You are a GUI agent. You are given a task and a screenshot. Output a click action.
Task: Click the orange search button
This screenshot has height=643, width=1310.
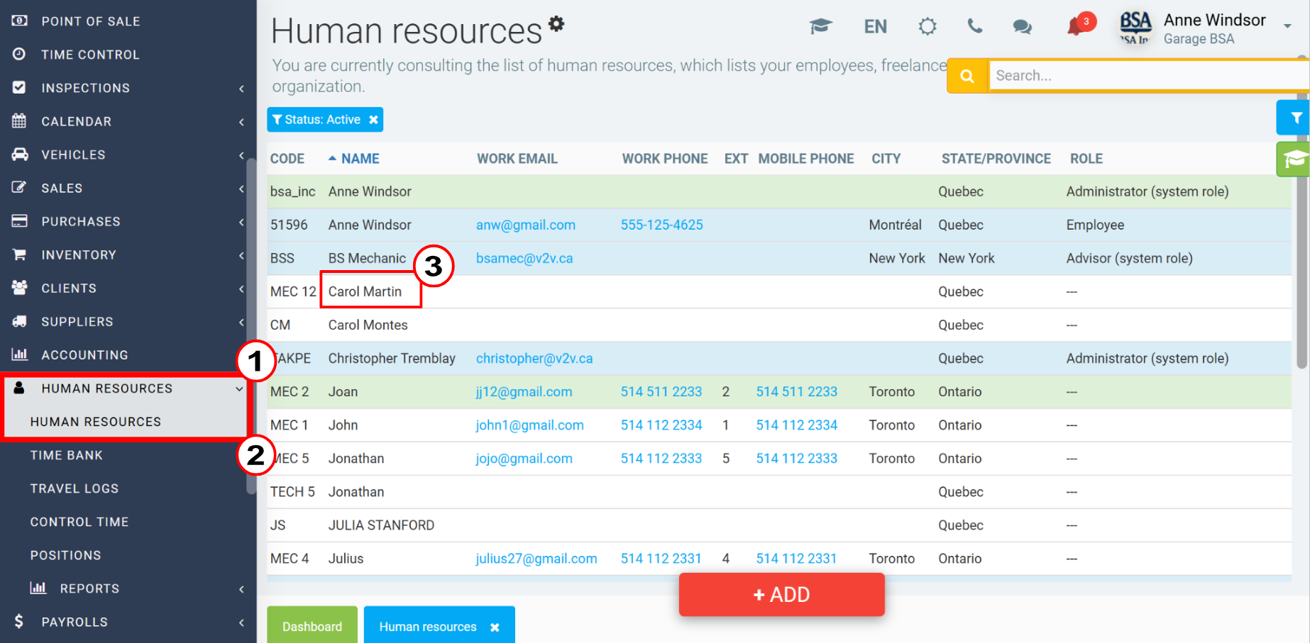tap(967, 76)
